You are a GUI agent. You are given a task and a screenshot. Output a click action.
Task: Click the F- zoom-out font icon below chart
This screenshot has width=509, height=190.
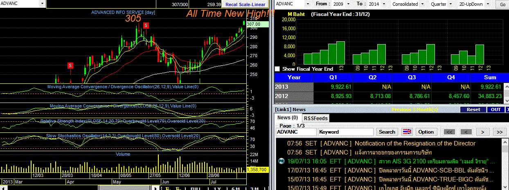pos(178,188)
